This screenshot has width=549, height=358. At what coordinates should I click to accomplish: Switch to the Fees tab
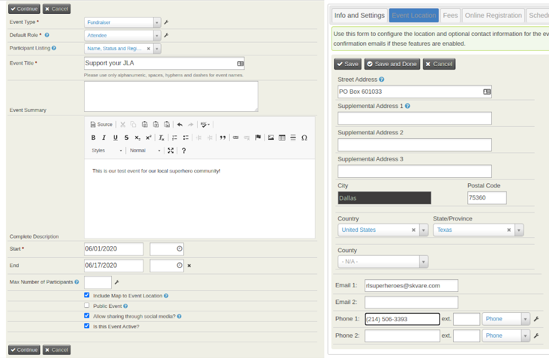click(x=450, y=15)
